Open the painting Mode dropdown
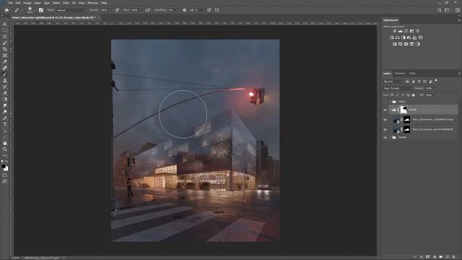 pos(71,10)
